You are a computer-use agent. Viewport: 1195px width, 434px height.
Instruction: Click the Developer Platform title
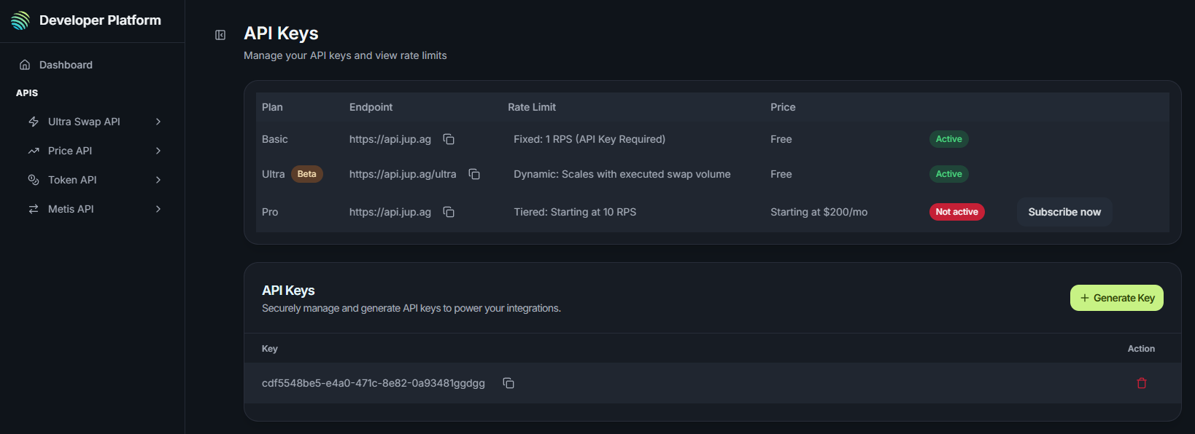point(100,20)
